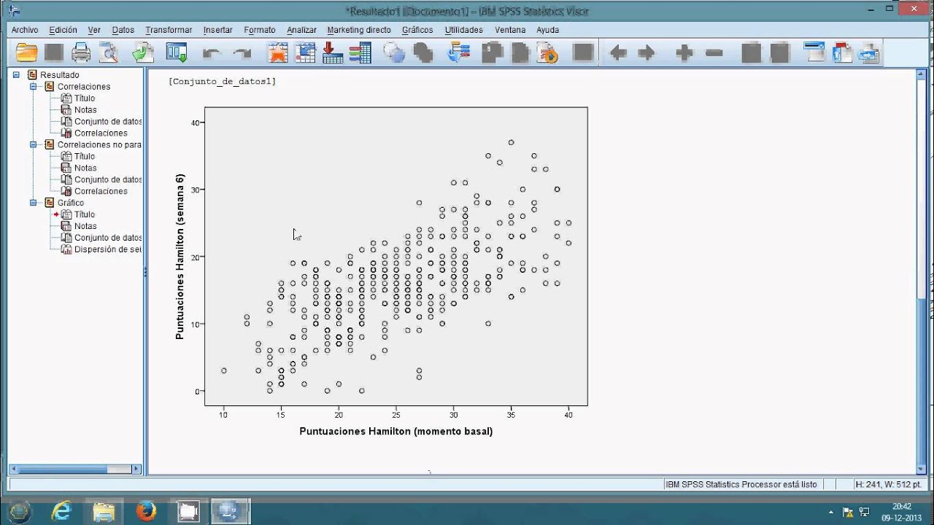The image size is (934, 525).
Task: Open the Edición menu
Action: click(x=63, y=30)
